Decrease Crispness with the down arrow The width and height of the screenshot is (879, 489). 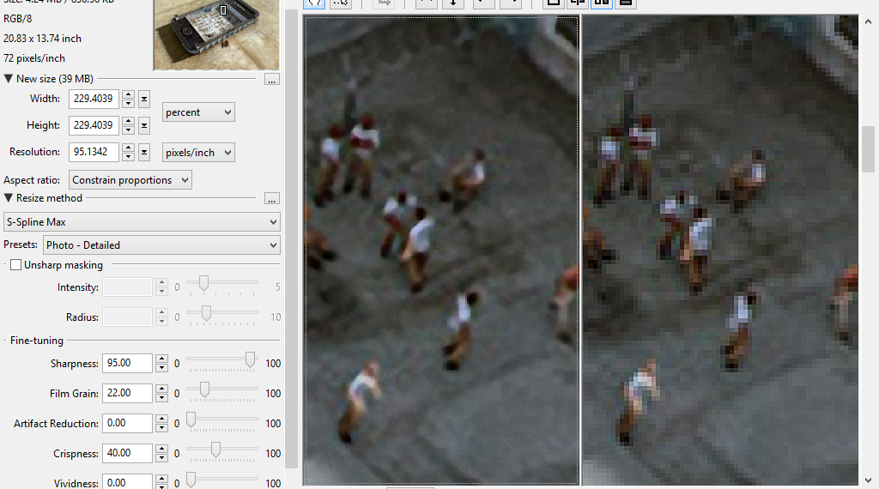[x=161, y=457]
